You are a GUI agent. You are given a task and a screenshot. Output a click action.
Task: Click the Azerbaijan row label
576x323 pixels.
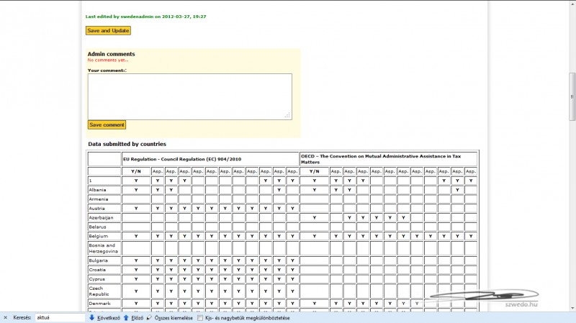[101, 217]
